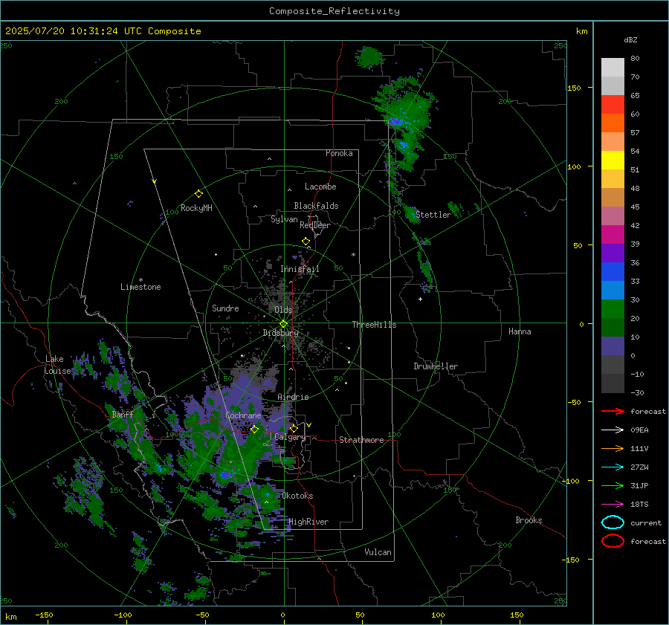Screen dimensions: 669x625
Task: Click the cyan 27ZW arrow in the legend
Action: point(613,467)
